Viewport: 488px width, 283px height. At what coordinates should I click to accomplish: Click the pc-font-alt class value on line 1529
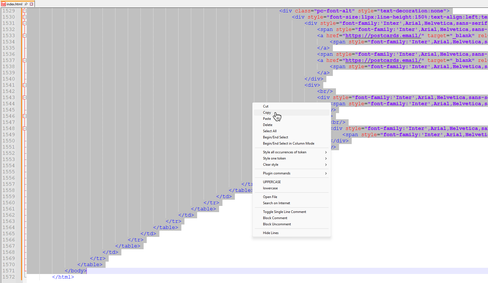pos(334,11)
